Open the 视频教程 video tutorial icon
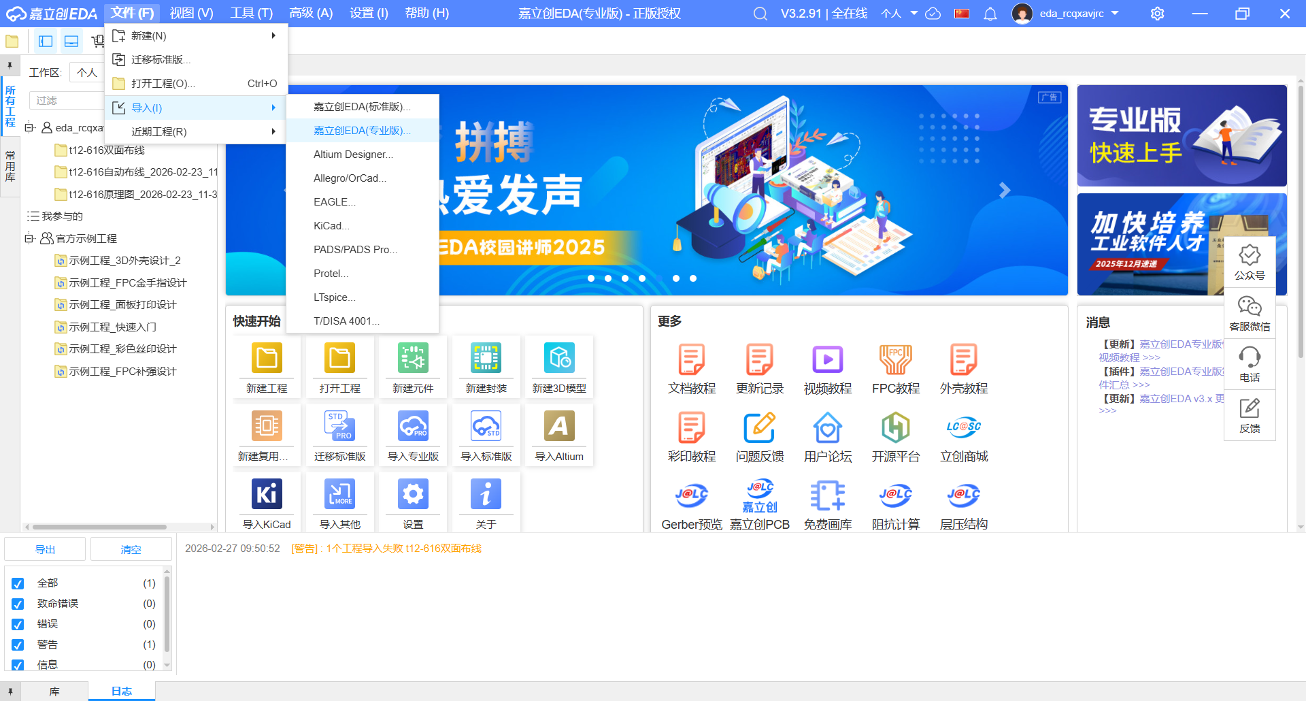1306x701 pixels. pos(827,360)
